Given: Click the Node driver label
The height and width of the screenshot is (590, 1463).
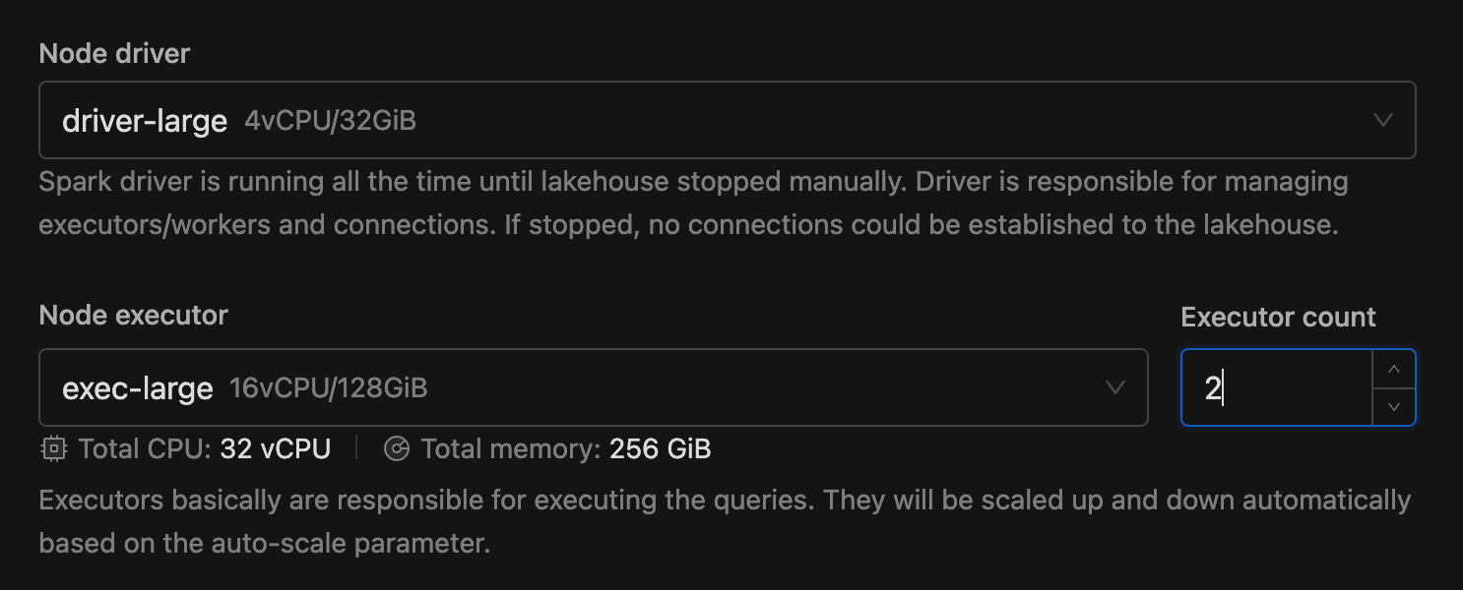Looking at the screenshot, I should point(114,53).
